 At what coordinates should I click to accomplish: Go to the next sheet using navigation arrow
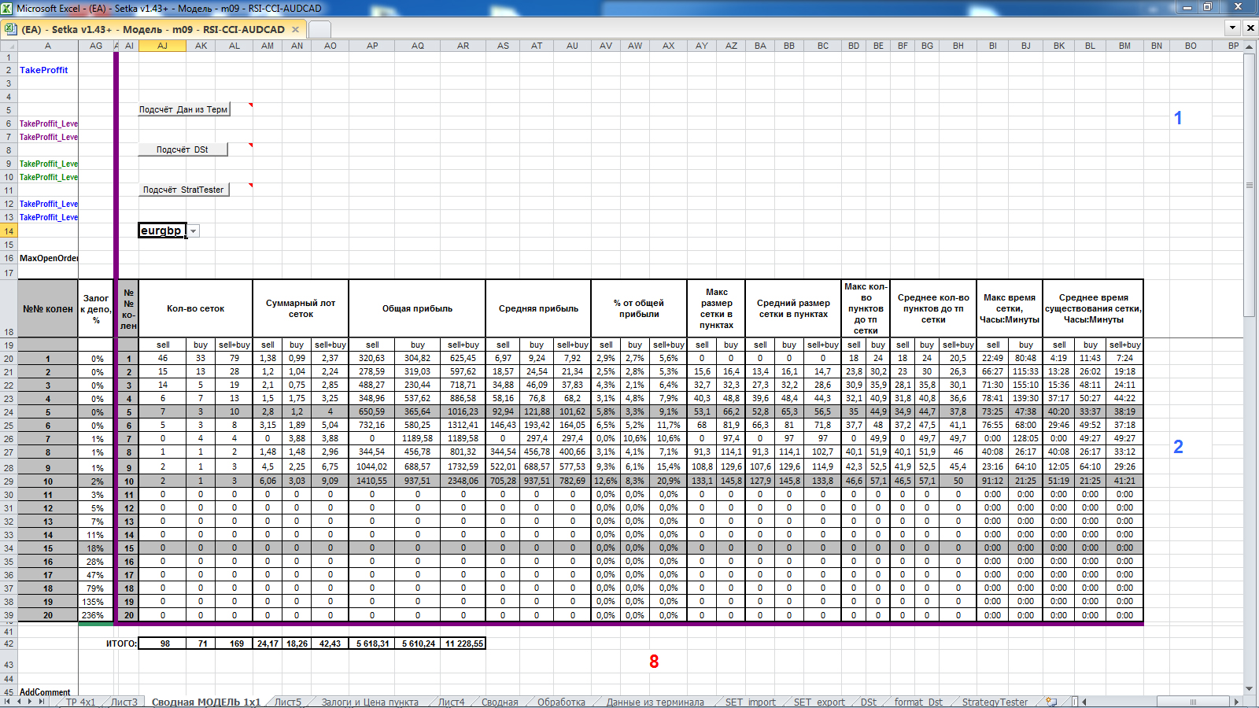31,701
